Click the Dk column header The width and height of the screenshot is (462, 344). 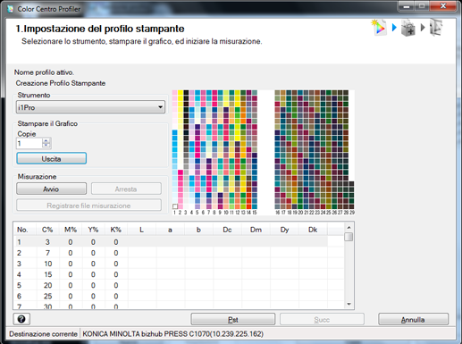pos(313,230)
